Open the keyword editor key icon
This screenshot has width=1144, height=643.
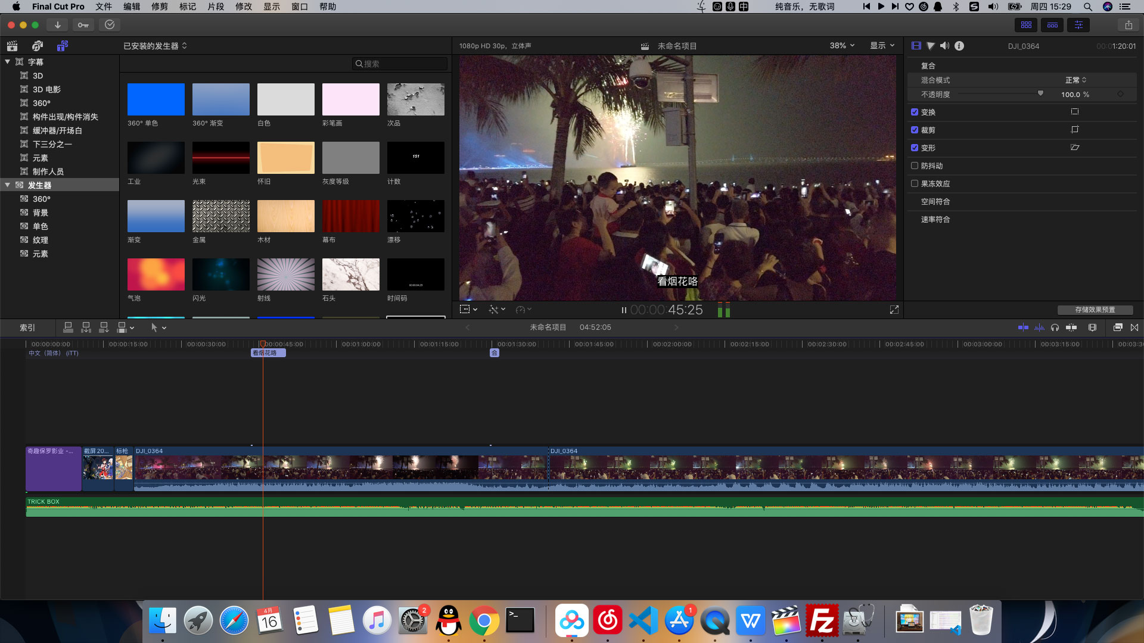[x=83, y=25]
